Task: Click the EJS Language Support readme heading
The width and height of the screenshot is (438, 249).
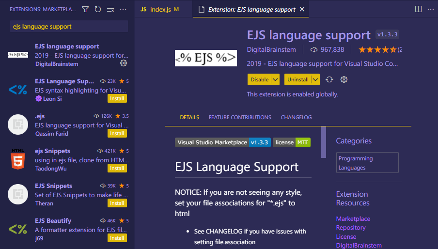Action: (x=236, y=167)
